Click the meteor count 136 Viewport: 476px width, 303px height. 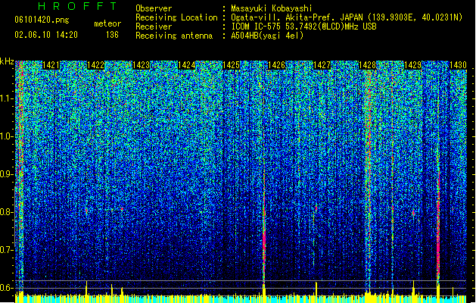[112, 35]
